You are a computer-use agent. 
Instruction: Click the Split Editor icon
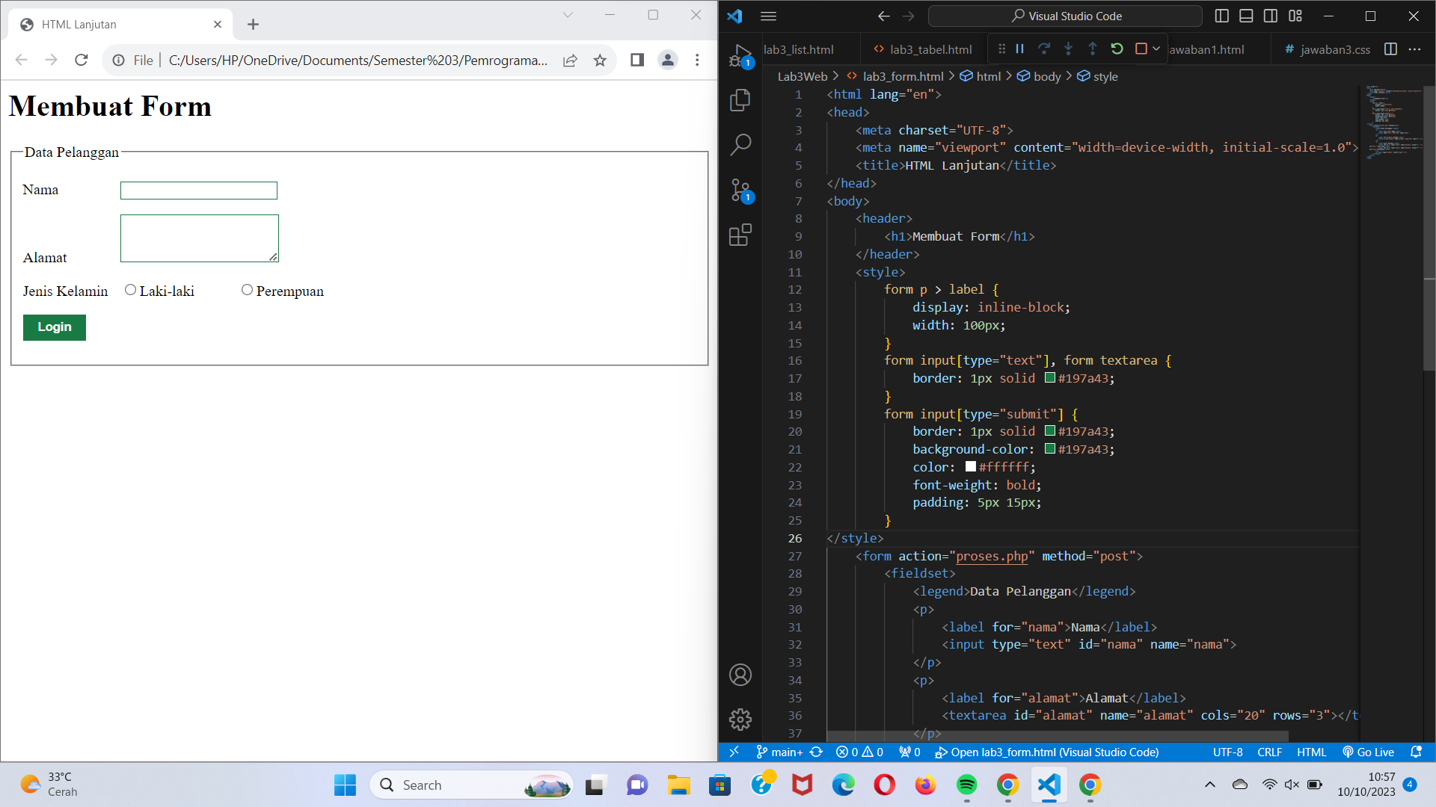pos(1390,49)
